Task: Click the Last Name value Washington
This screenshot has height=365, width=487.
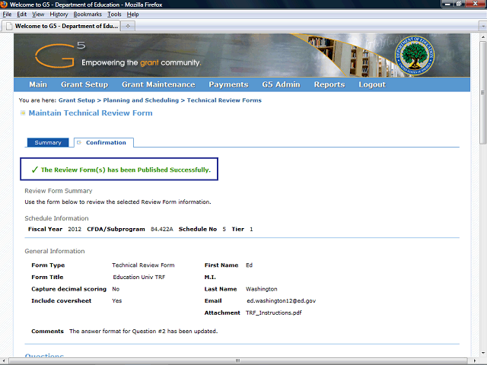Action: coord(262,289)
